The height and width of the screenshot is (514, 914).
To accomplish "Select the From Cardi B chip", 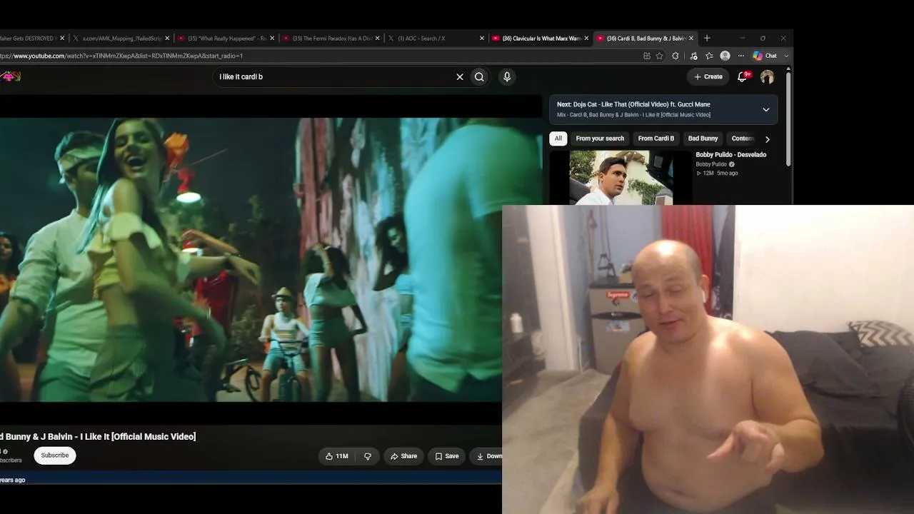I will [656, 138].
